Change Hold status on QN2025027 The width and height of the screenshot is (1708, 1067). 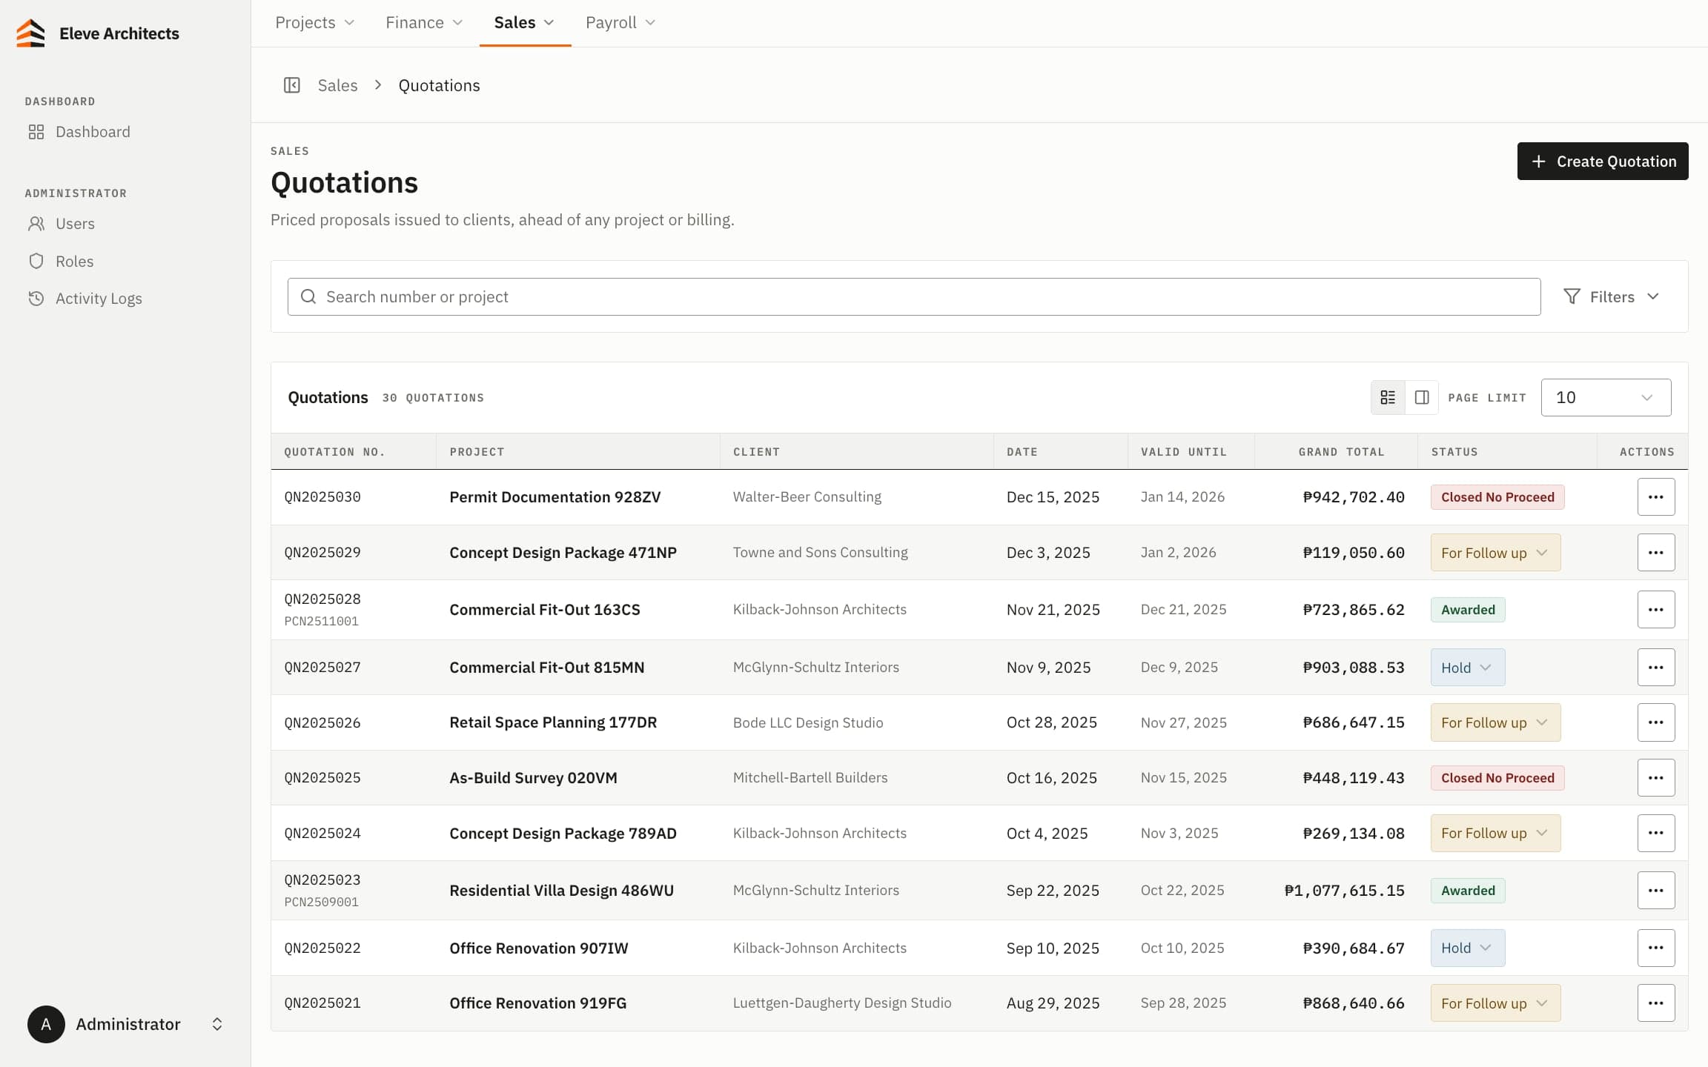click(x=1468, y=668)
